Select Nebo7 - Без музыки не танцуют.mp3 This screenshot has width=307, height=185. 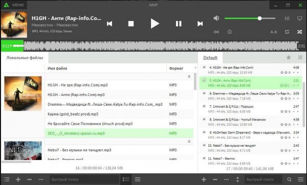pos(119,150)
